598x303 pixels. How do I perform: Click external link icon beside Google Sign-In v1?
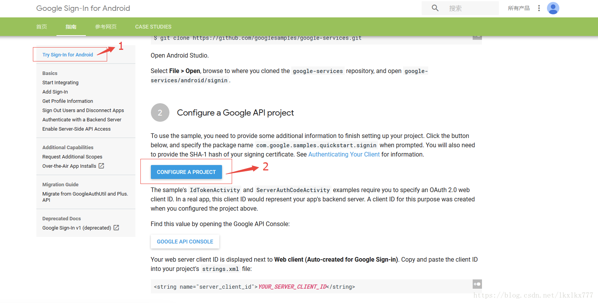click(116, 228)
